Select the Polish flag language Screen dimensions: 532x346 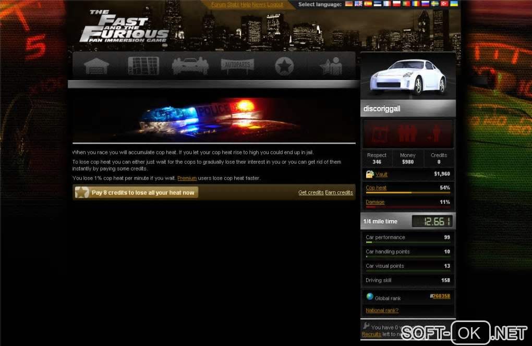[x=396, y=4]
